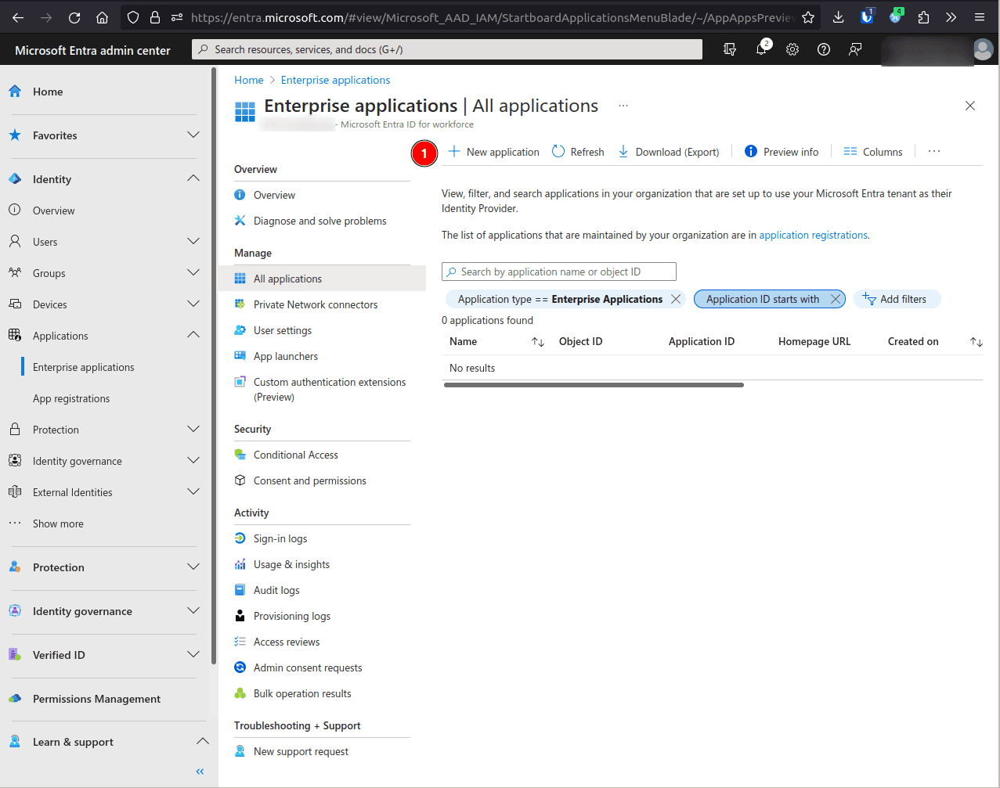Open Conditional Access under Security
The width and height of the screenshot is (1000, 788).
[296, 455]
